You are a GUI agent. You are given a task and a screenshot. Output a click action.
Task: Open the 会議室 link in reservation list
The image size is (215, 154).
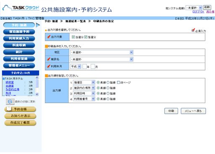tap(10, 86)
